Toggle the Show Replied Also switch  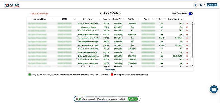tap(191, 13)
